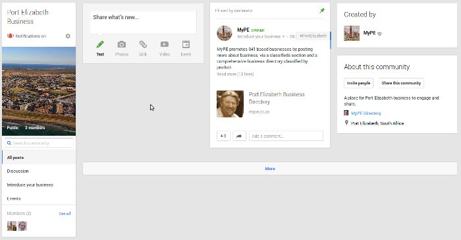Click the Invite people button
This screenshot has height=240, width=461.
tap(358, 83)
